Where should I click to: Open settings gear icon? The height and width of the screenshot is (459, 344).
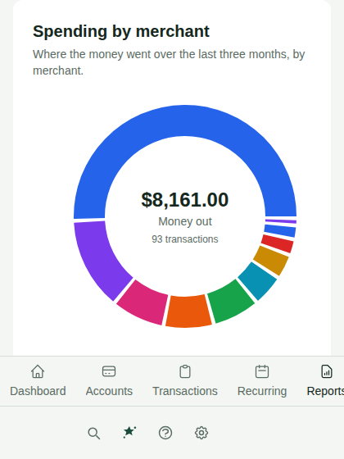pos(201,433)
